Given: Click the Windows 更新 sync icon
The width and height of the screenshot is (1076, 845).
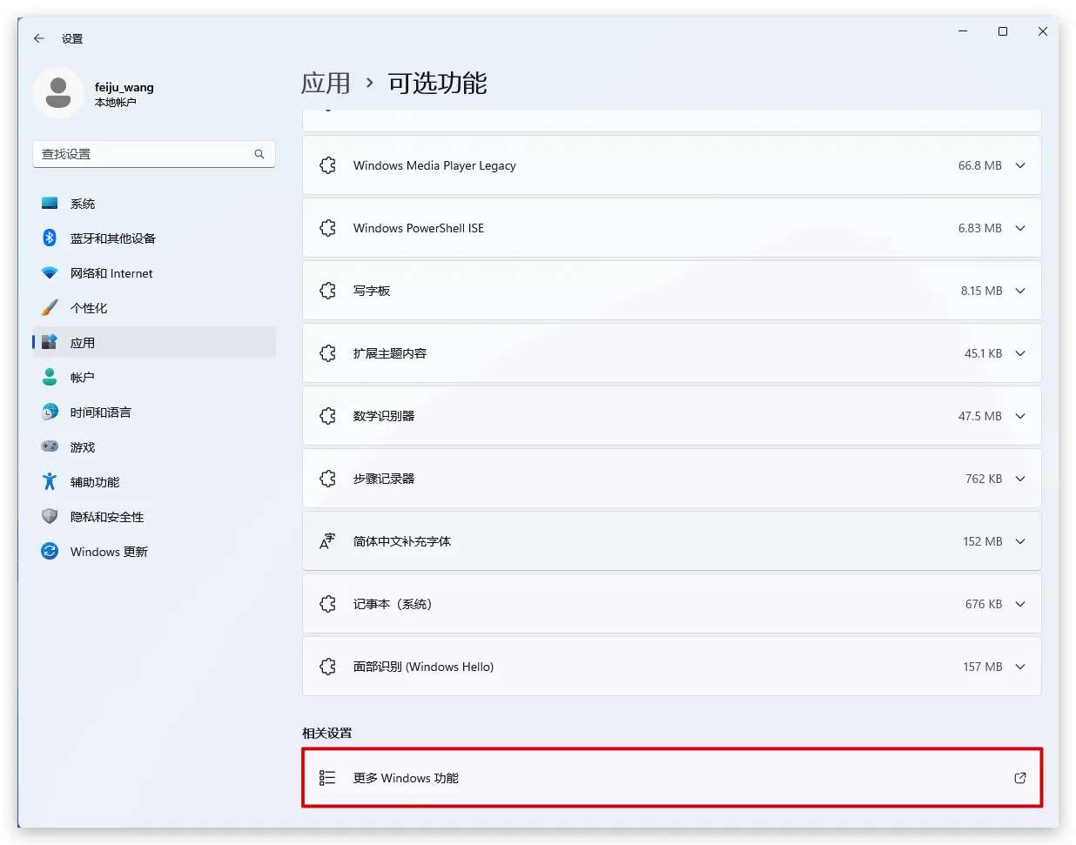Looking at the screenshot, I should click(50, 551).
